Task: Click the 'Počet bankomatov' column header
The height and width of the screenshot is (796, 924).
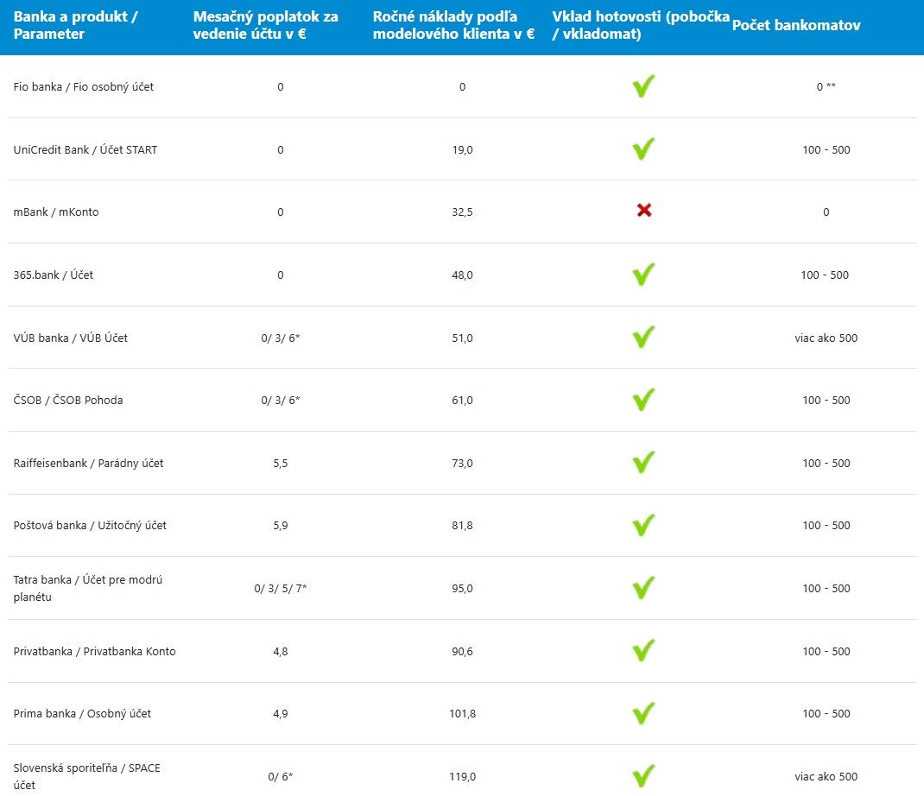Action: (x=796, y=26)
